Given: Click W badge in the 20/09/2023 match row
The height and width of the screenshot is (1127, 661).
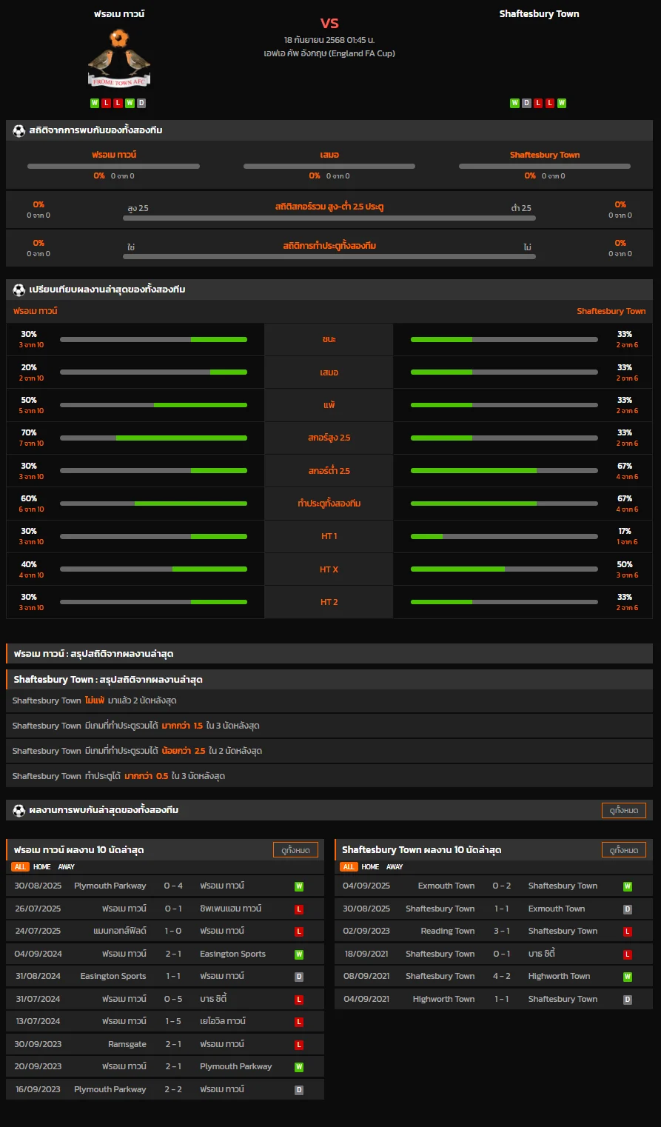Looking at the screenshot, I should point(299,1067).
